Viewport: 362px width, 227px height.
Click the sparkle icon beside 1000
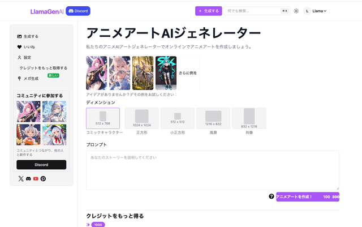(x=88, y=225)
